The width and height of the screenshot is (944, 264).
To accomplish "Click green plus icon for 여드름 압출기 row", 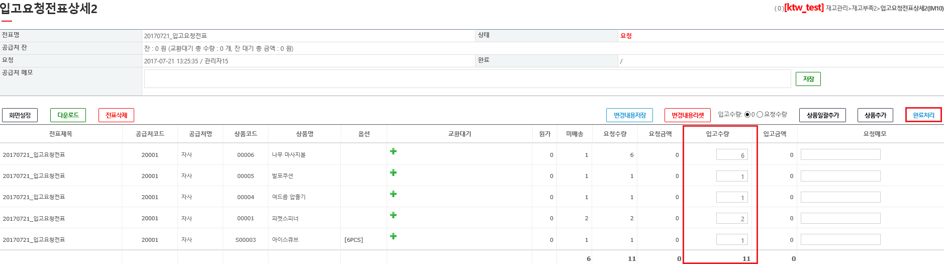I will coord(393,194).
